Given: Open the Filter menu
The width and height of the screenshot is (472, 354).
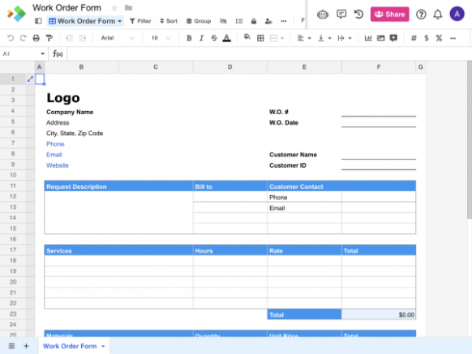Looking at the screenshot, I should pos(140,21).
